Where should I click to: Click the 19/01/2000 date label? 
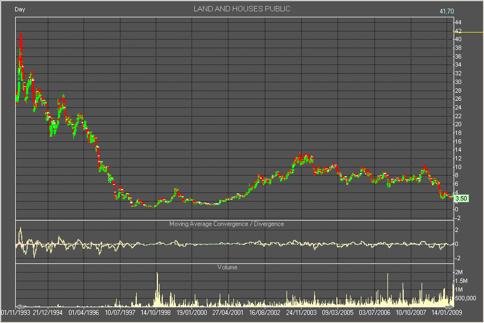[192, 313]
